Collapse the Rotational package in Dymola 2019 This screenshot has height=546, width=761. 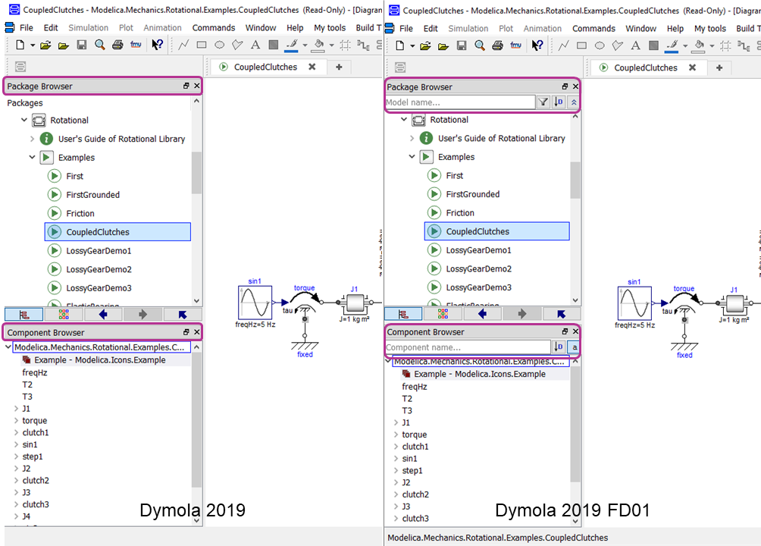coord(23,120)
